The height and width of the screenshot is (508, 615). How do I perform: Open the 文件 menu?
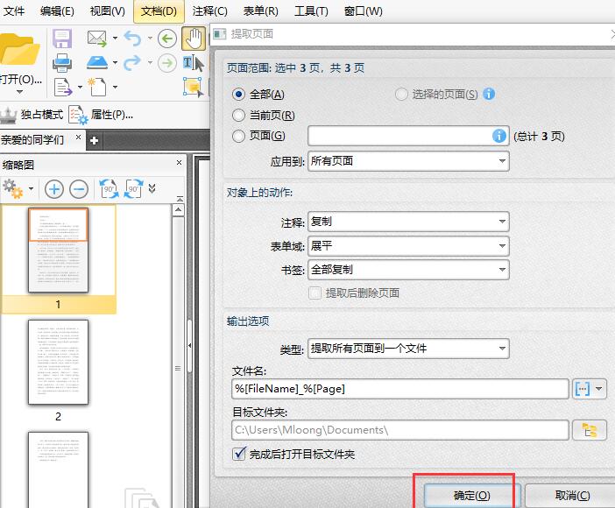(14, 11)
